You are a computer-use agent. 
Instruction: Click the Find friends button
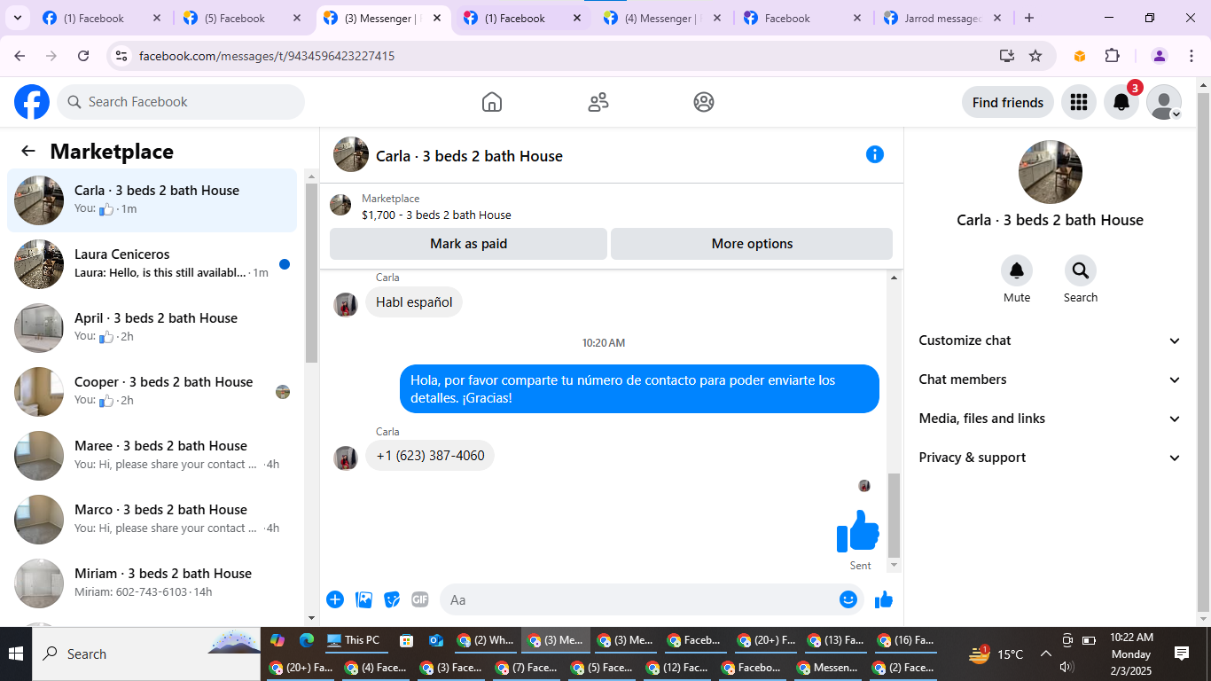[x=1008, y=102]
